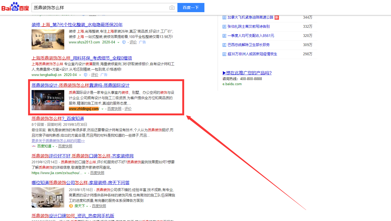The image size is (391, 221).
Task: Expand dropdown arrow after jia.com URL
Action: [85, 173]
